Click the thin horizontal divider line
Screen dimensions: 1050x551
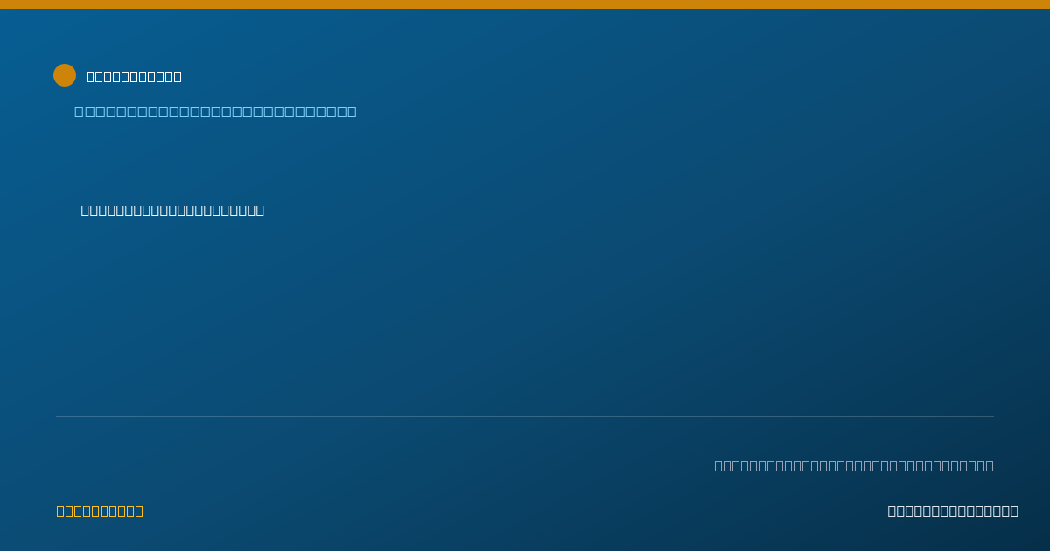pyautogui.click(x=525, y=416)
